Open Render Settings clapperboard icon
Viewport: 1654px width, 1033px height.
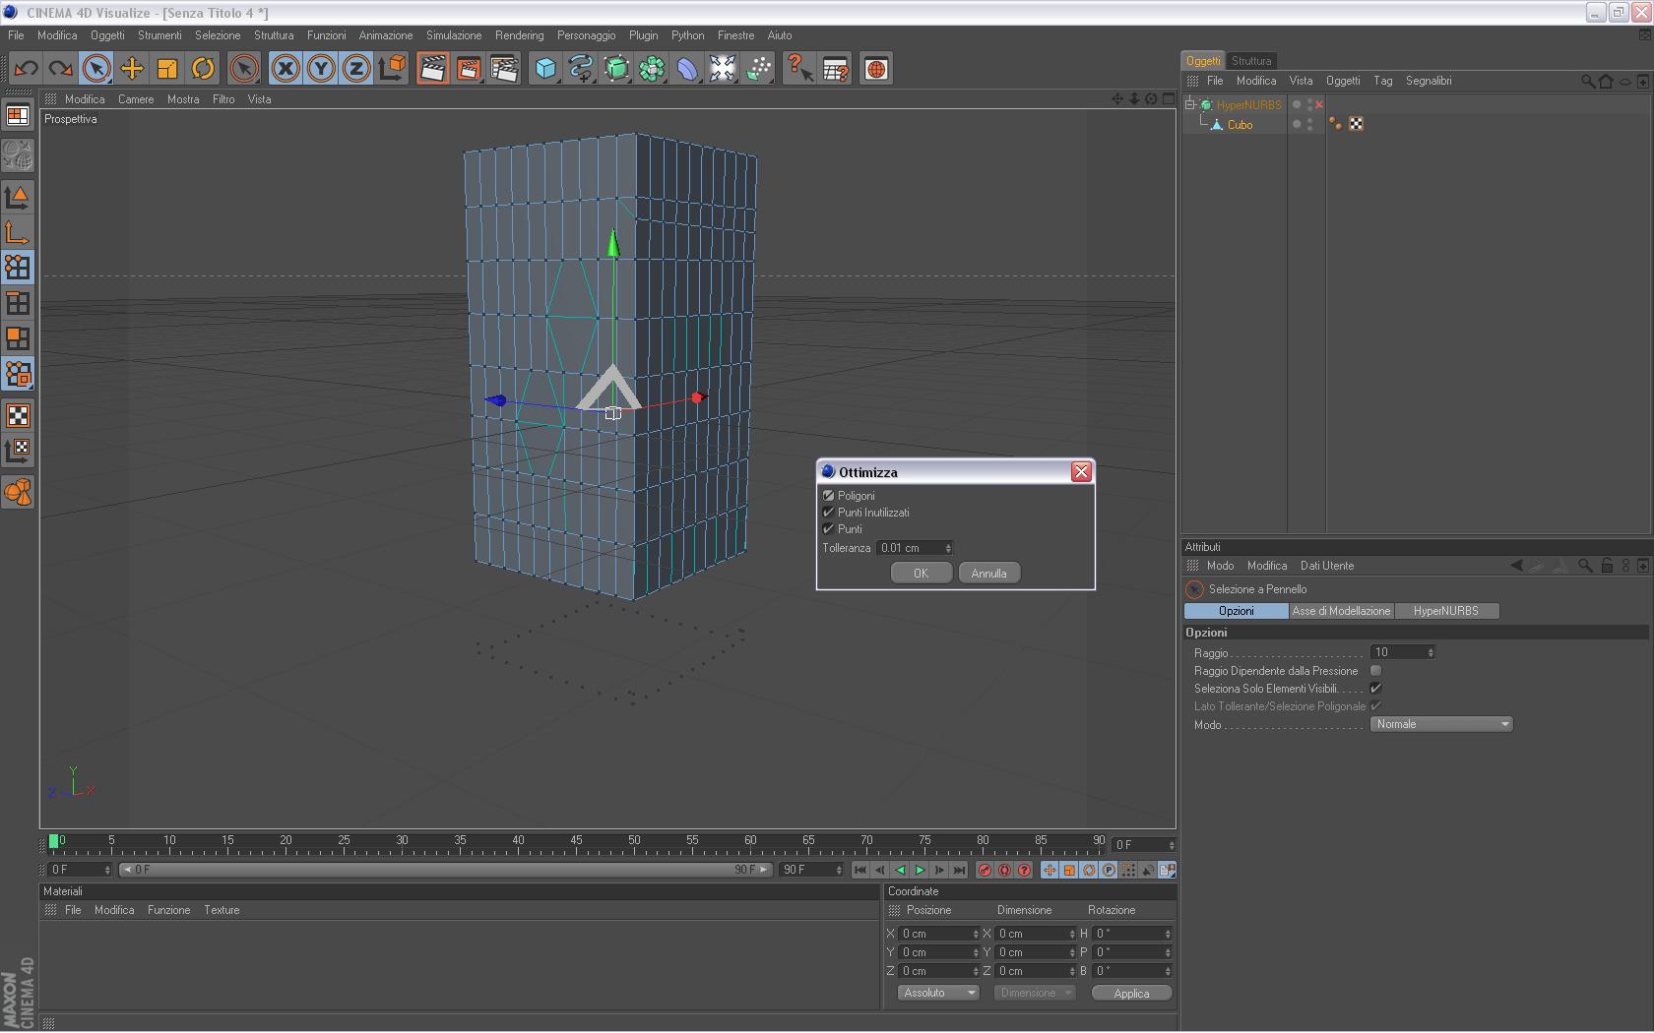pos(504,69)
